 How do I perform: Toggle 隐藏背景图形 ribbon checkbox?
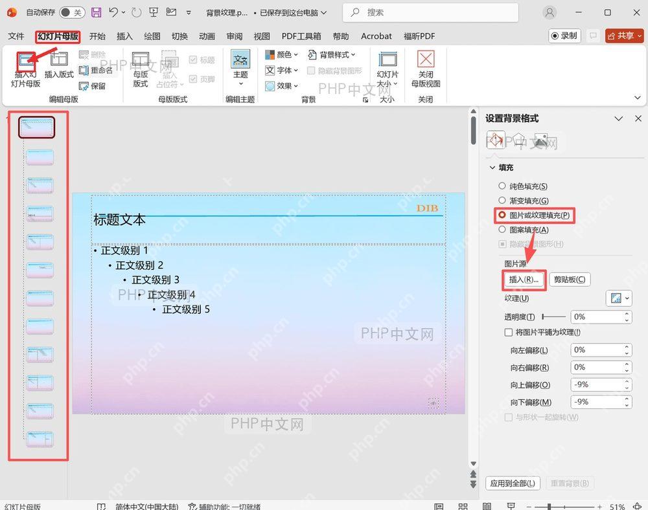click(311, 71)
